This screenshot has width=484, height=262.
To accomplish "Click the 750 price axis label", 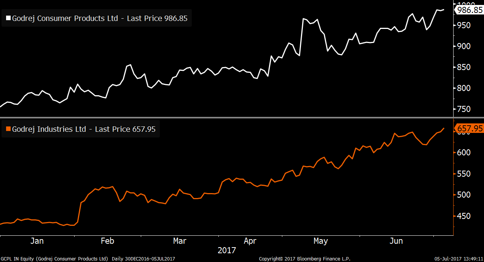I will (x=463, y=109).
